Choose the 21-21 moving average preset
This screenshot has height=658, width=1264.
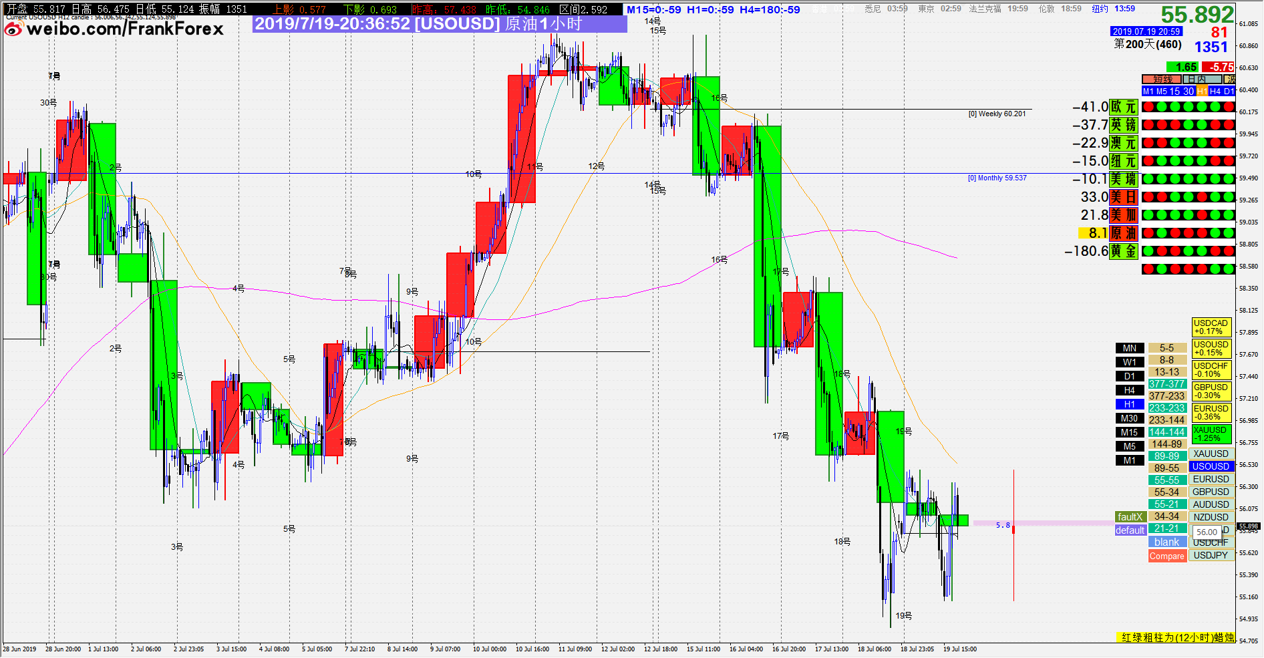(1167, 528)
